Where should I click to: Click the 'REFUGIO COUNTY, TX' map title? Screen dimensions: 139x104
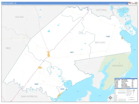[x=9, y=3]
